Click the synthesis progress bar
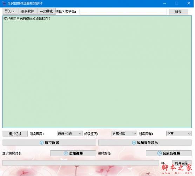 tap(81, 163)
